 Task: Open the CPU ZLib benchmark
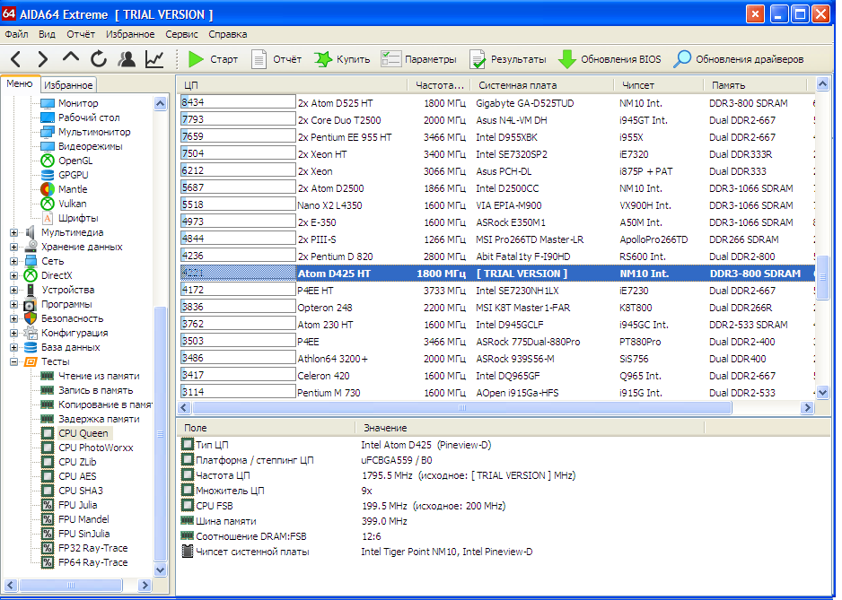pyautogui.click(x=77, y=462)
